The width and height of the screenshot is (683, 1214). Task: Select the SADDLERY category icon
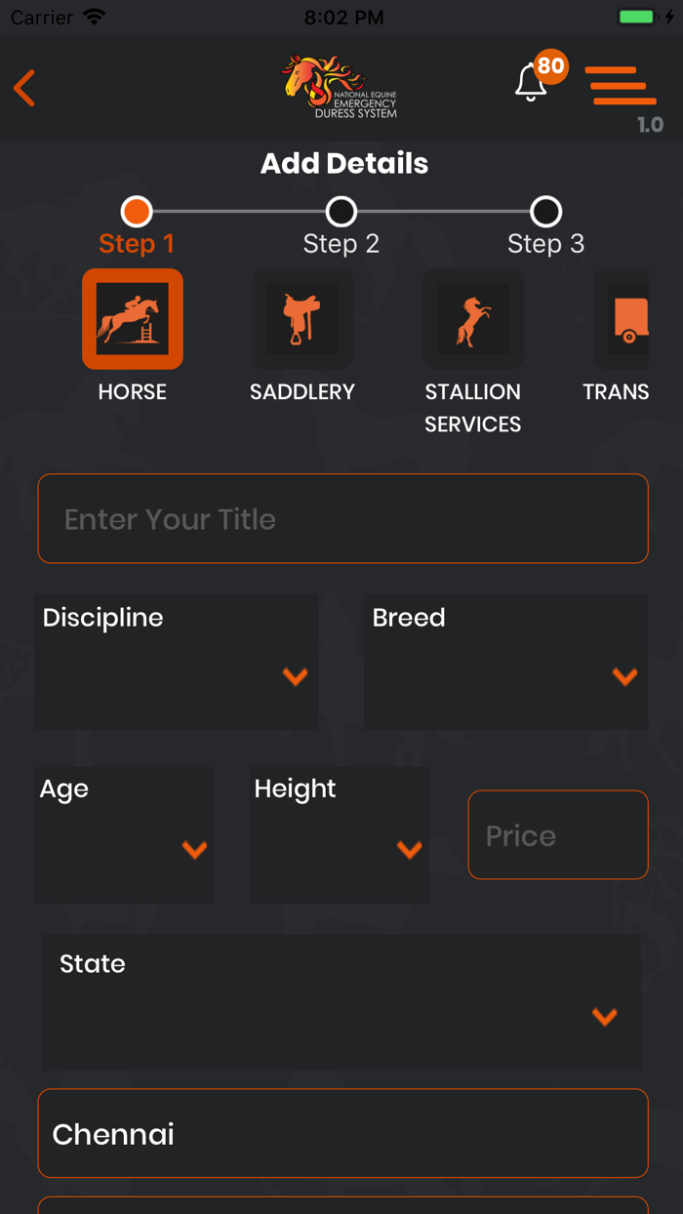coord(302,318)
